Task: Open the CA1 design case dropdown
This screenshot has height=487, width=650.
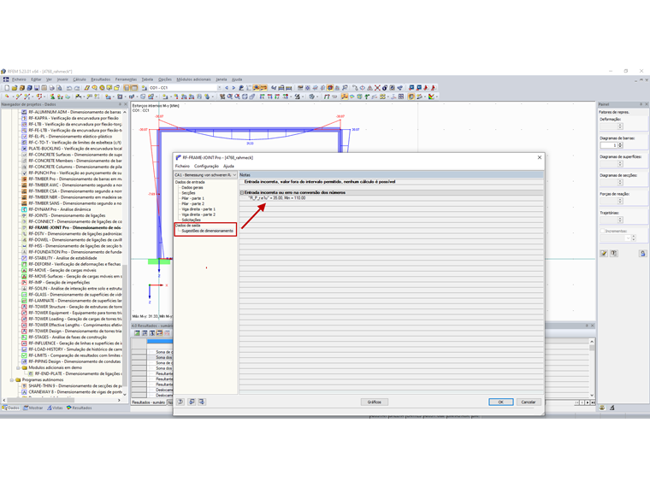Action: pos(234,175)
